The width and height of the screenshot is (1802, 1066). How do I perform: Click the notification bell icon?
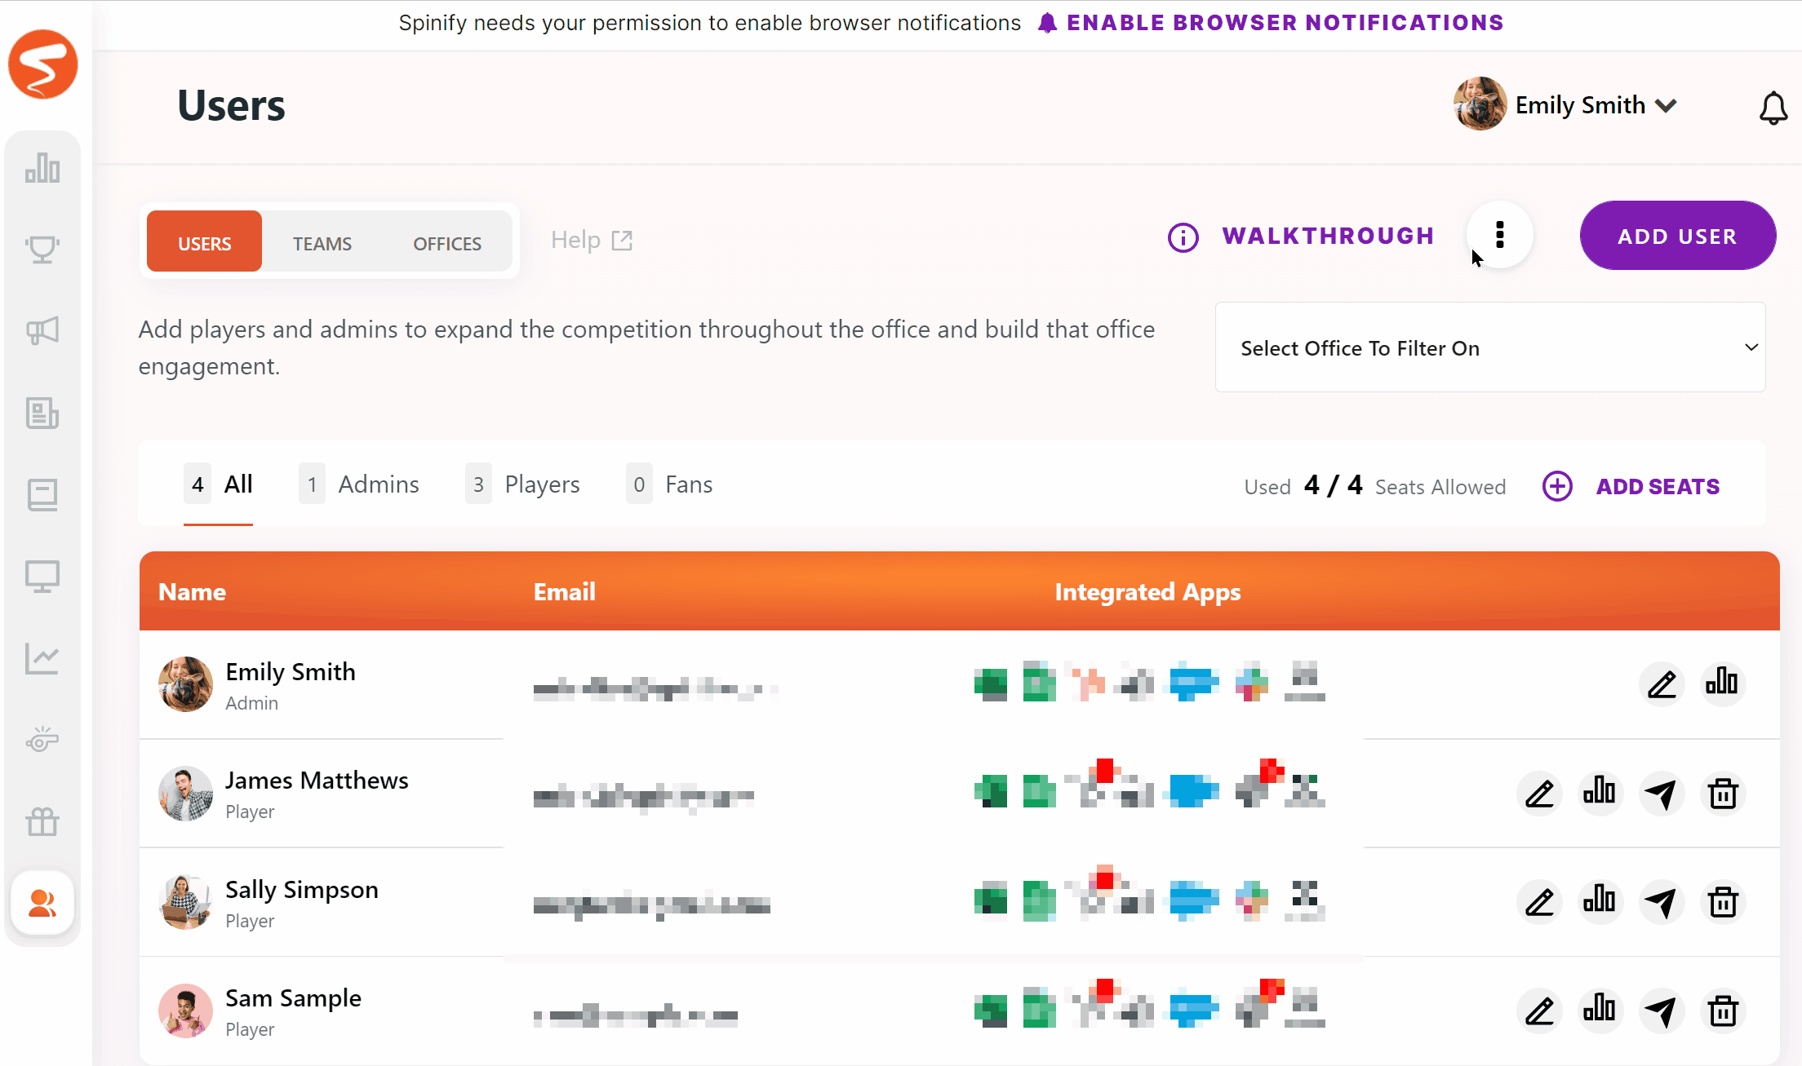point(1773,107)
